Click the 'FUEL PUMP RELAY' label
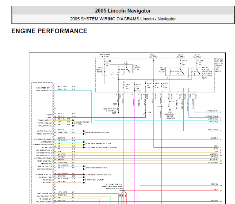 162,70
